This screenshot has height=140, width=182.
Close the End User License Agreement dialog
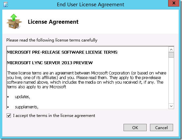pos(174,3)
